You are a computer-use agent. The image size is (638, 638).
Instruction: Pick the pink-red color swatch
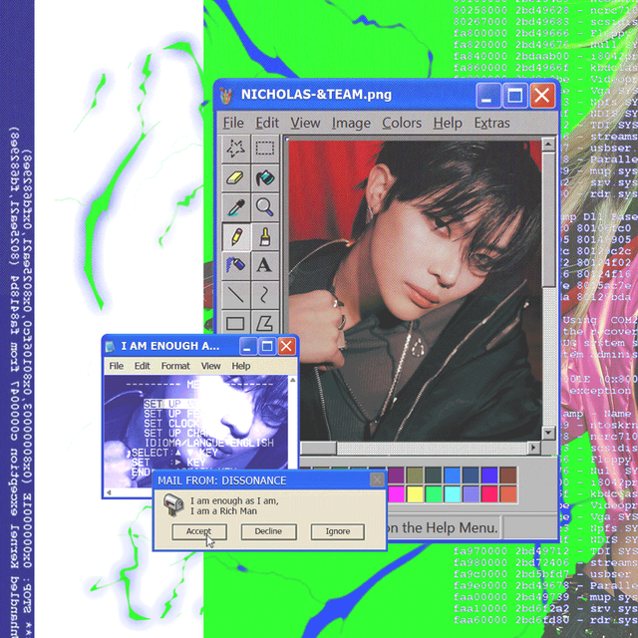click(489, 494)
